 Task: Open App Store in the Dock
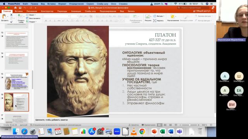click(x=92, y=131)
